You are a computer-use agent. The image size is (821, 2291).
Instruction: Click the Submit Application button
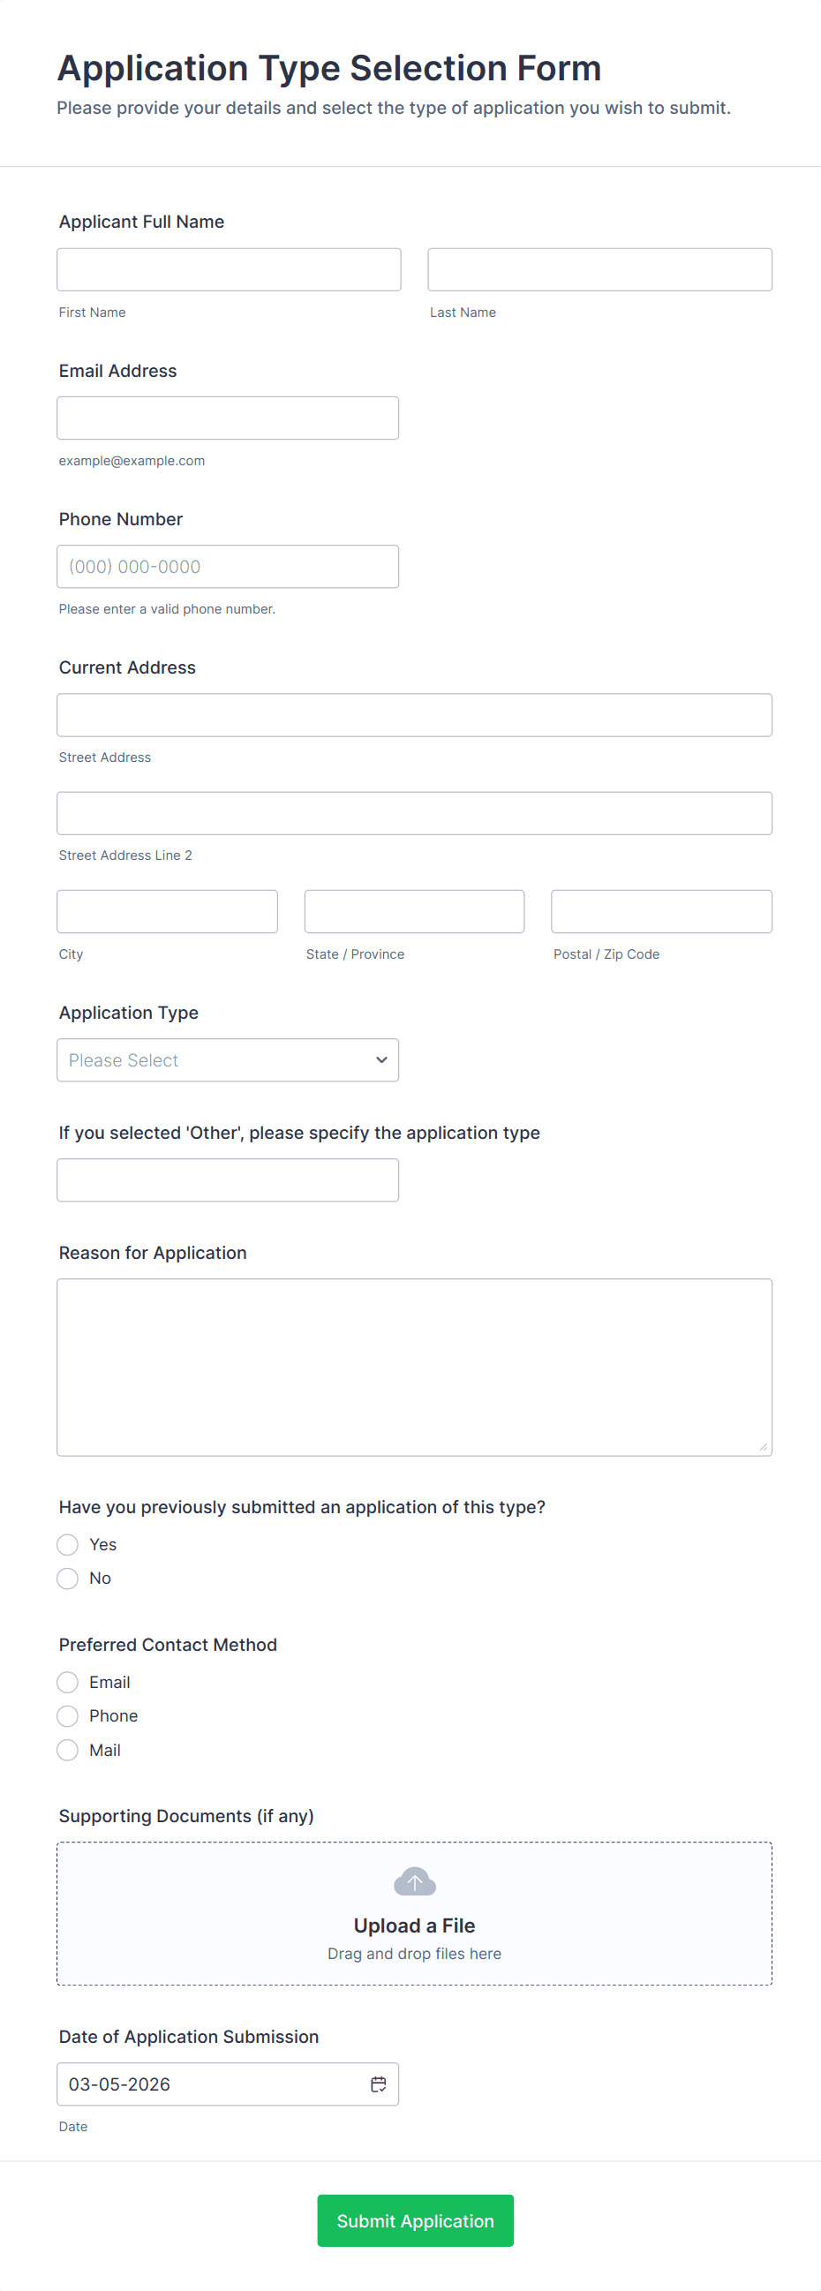pos(416,2219)
